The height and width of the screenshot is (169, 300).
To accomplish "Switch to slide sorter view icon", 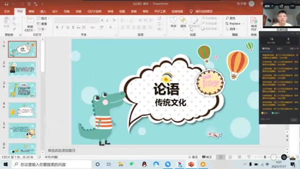I will (x=230, y=157).
